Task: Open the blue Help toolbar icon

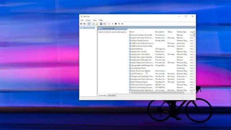Action: click(101, 24)
